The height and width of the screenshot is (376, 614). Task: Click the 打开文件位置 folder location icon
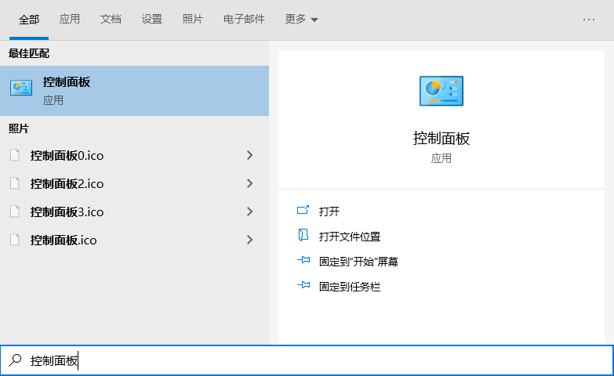click(x=303, y=235)
